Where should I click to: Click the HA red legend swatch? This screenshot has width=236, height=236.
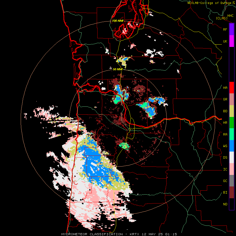232,88
